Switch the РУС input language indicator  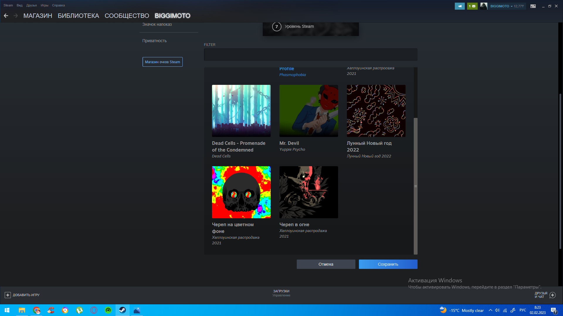(523, 310)
